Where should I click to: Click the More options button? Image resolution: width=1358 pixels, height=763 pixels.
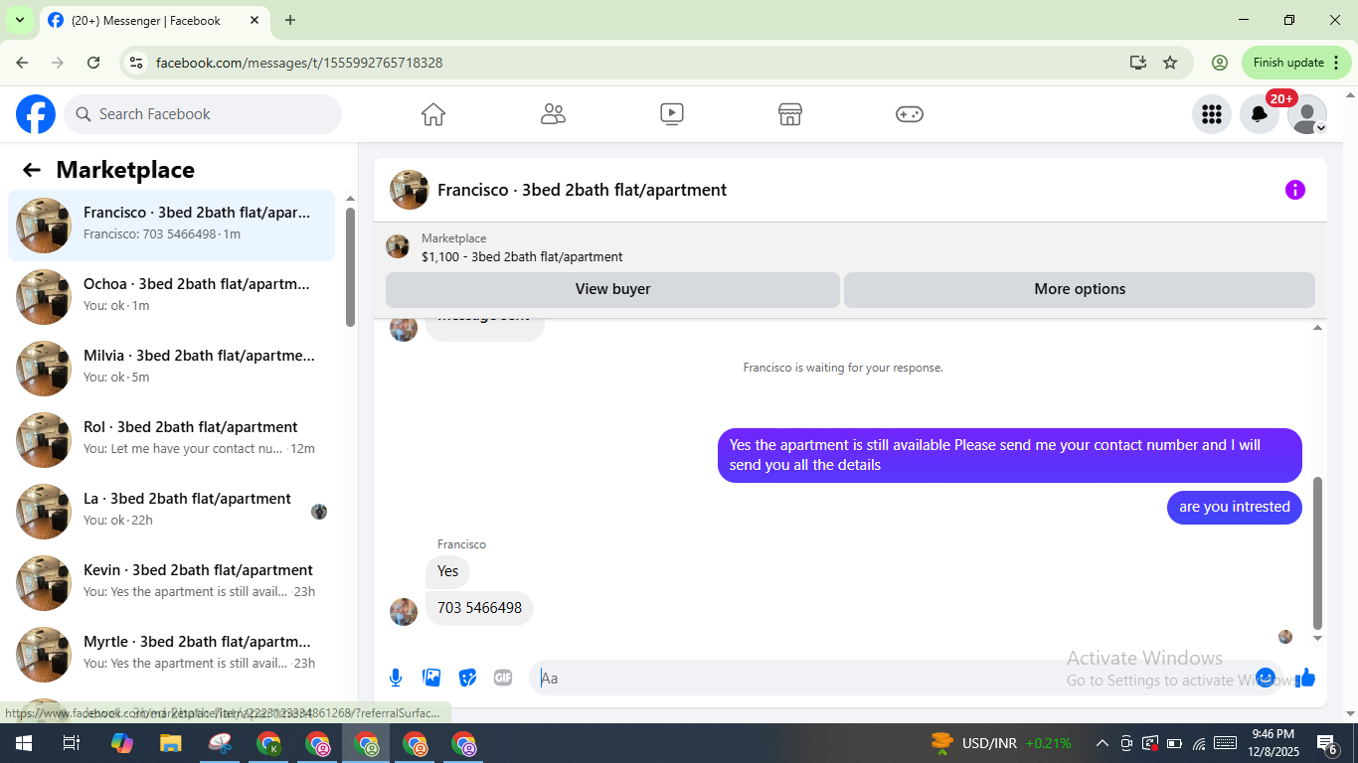pos(1080,289)
